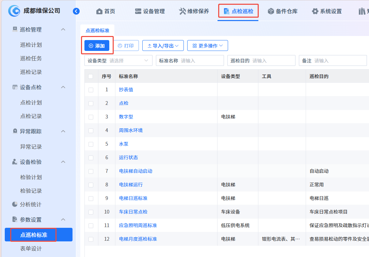The image size is (369, 257).
Task: Click the 备注 filter input
Action: point(333,60)
